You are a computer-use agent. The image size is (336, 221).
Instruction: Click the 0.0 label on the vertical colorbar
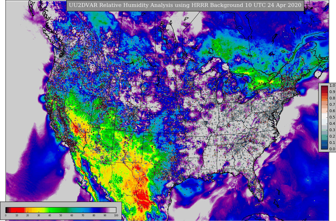[x=332, y=149]
